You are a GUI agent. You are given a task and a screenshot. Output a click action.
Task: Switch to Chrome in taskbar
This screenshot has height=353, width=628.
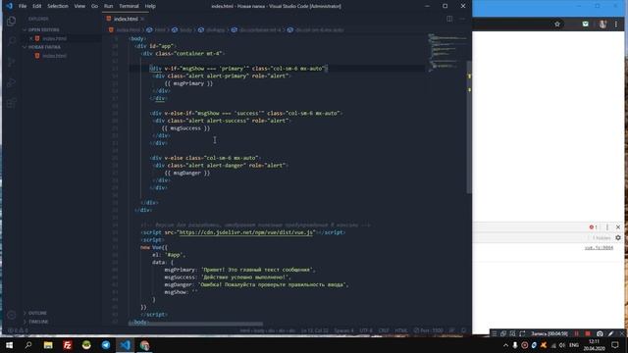[x=144, y=345]
